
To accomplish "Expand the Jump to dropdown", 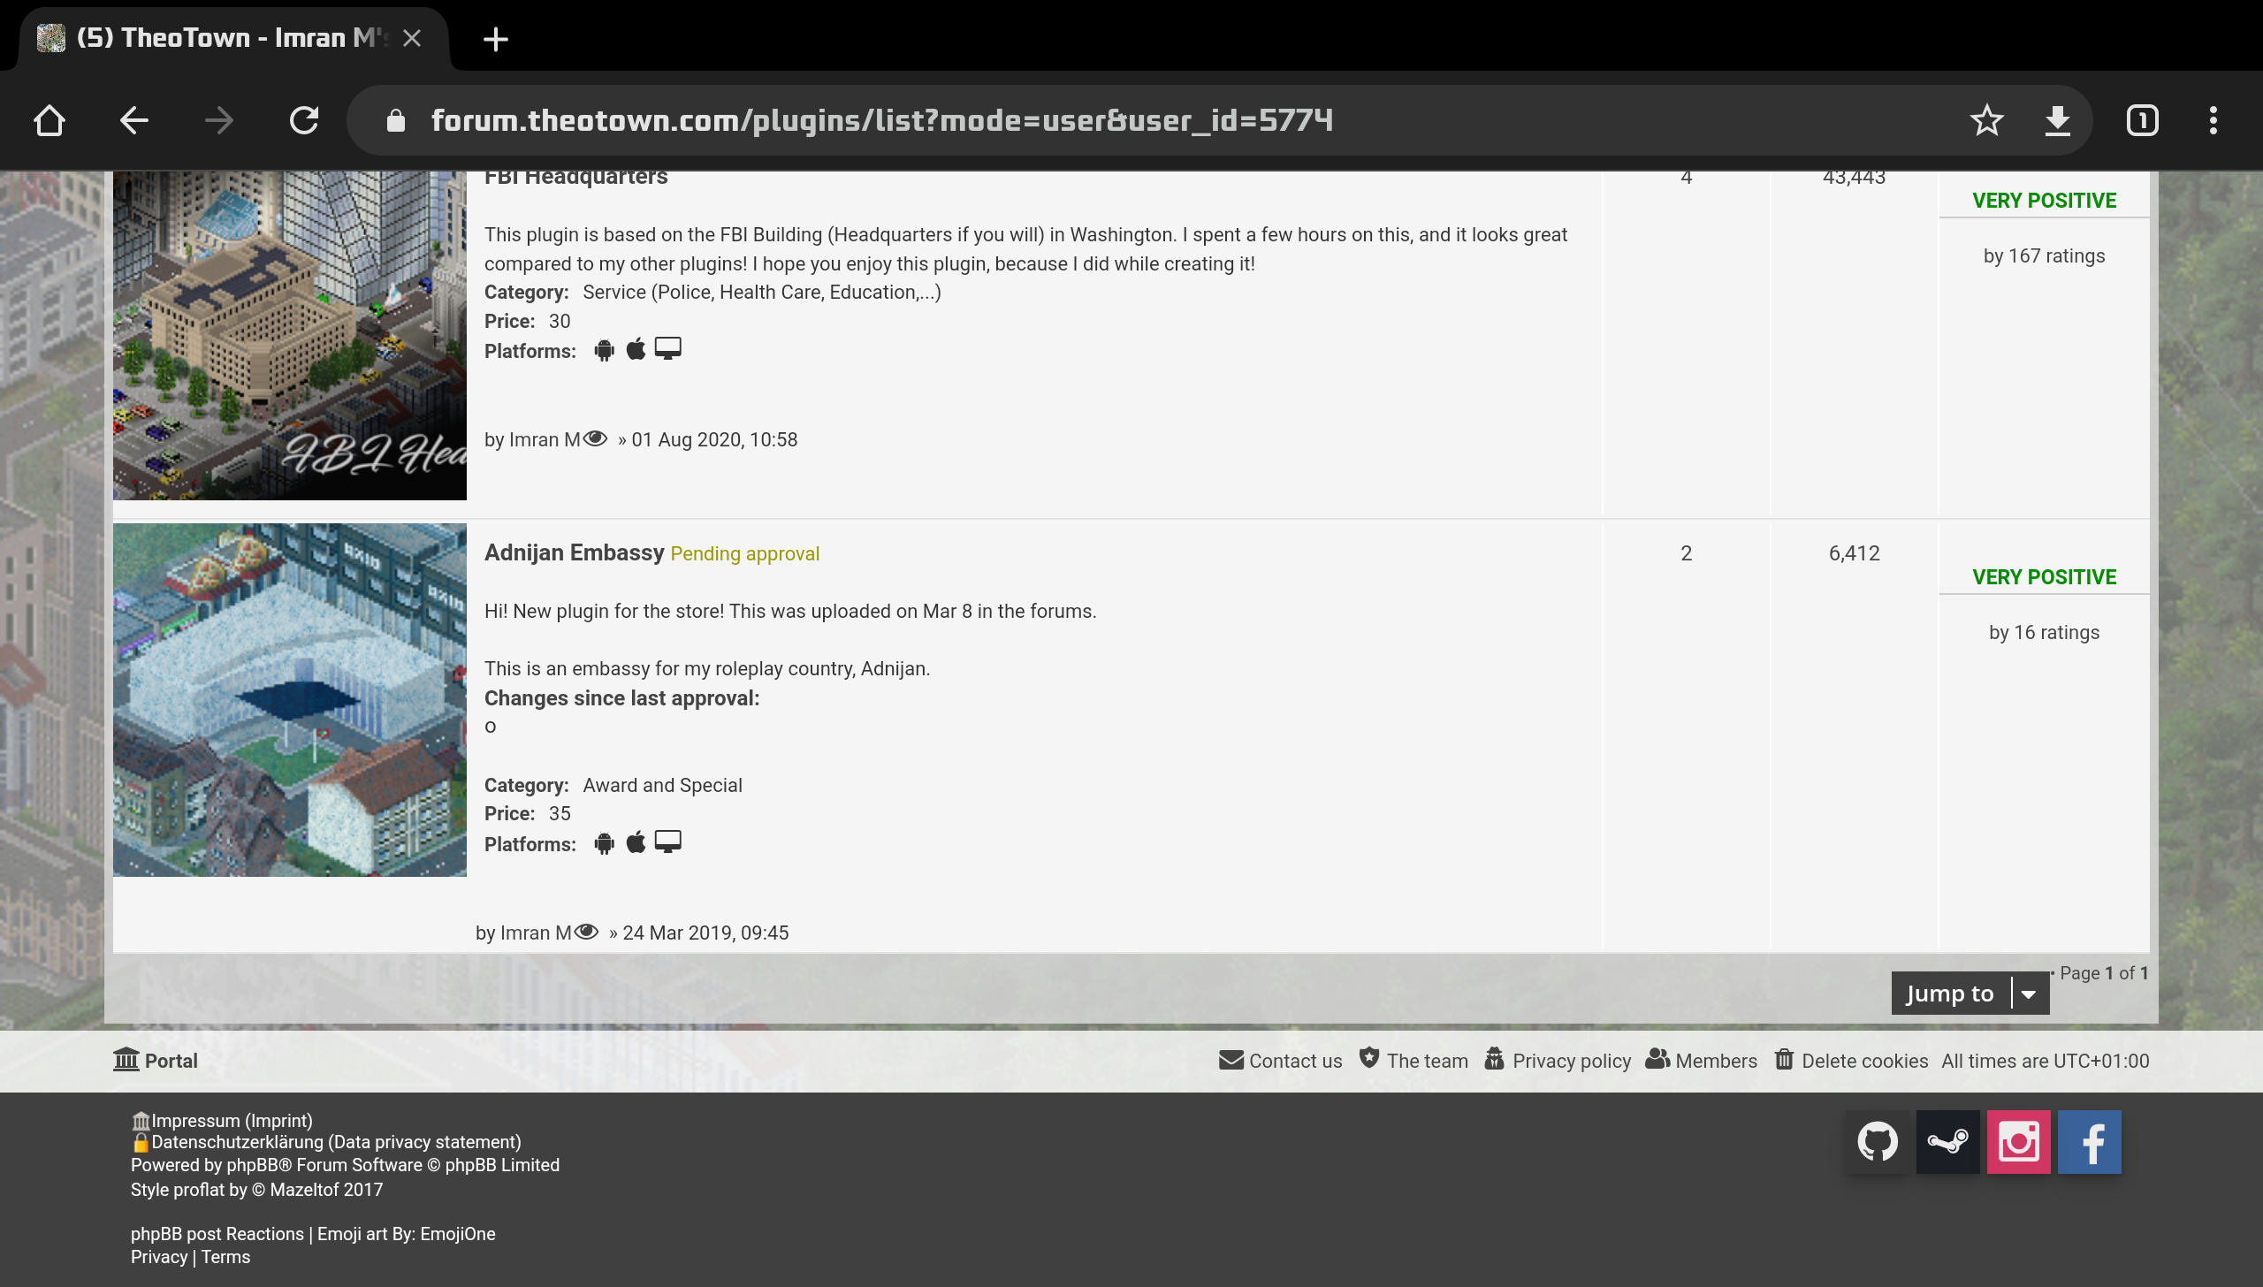I will 1970,994.
